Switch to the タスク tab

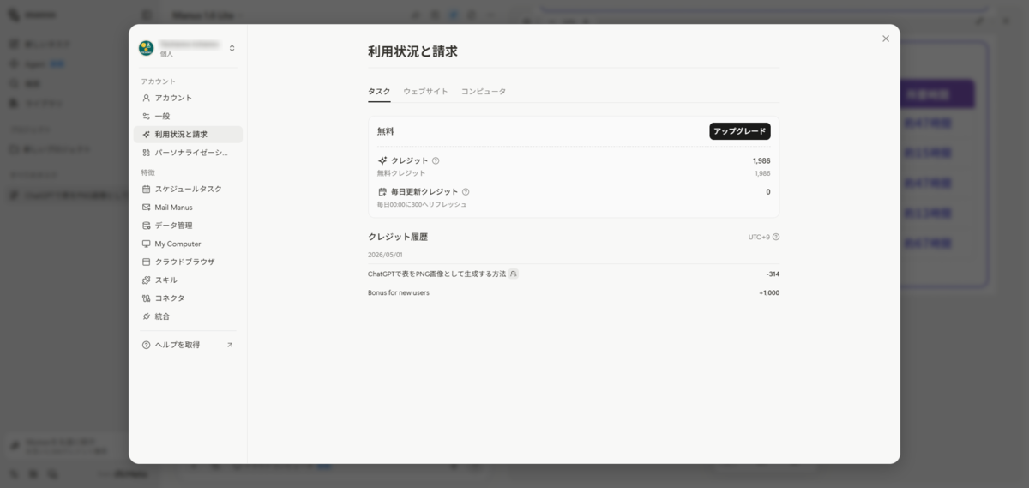click(x=379, y=91)
